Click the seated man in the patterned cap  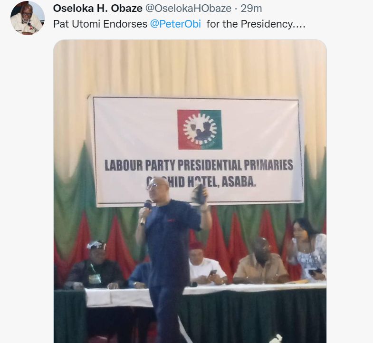(95, 265)
